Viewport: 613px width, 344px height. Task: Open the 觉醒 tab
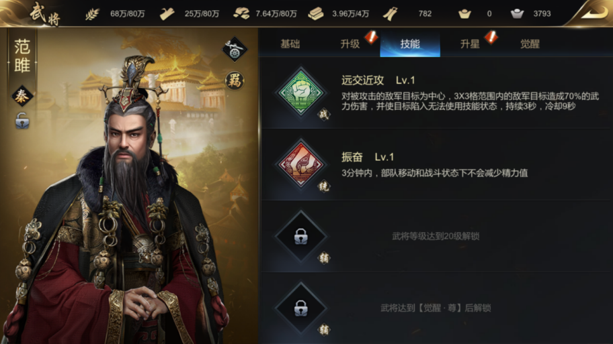530,44
